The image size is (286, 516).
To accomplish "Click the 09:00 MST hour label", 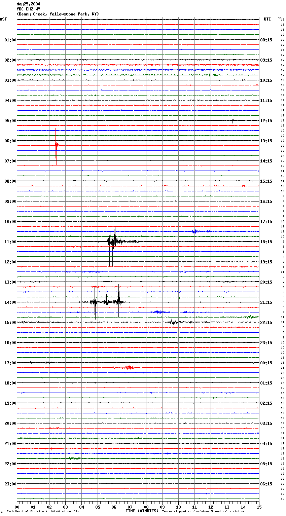I will click(10, 201).
